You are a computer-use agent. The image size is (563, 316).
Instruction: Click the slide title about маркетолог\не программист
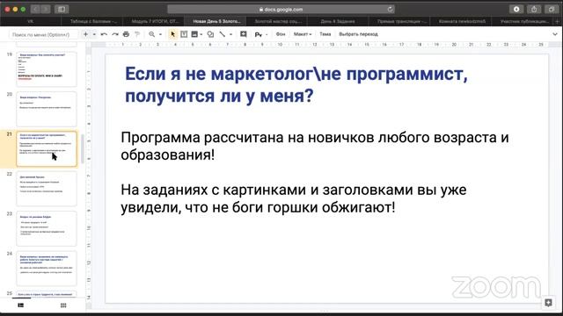pyautogui.click(x=296, y=85)
